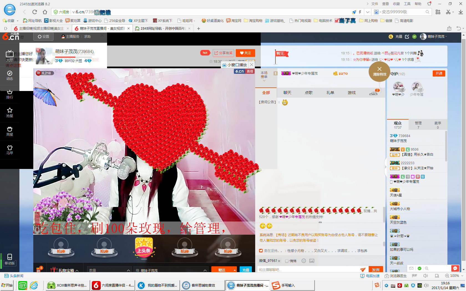Image resolution: width=466 pixels, height=291 pixels.
Task: Click the edit pencil icon next to 充值
Action: pos(407,37)
